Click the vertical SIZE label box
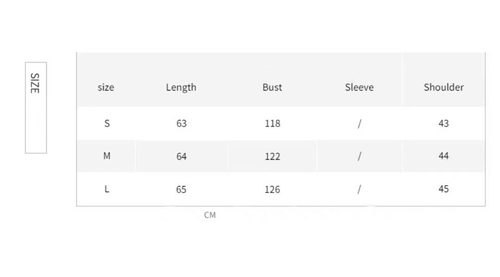Image resolution: width=500 pixels, height=277 pixels. (36, 107)
